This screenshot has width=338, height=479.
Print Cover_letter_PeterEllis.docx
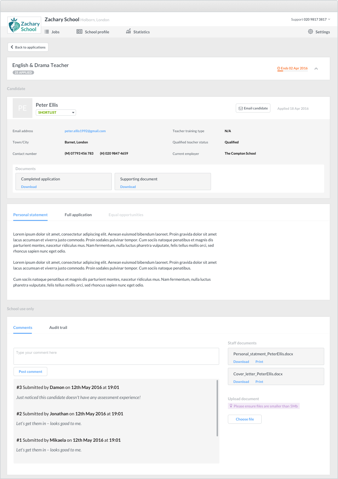pyautogui.click(x=259, y=382)
